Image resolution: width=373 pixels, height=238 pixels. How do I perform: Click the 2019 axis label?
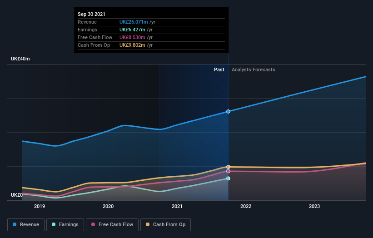(40, 206)
